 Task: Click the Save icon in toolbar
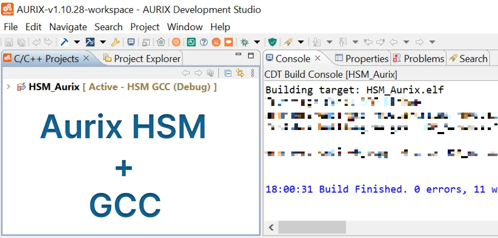(x=9, y=42)
